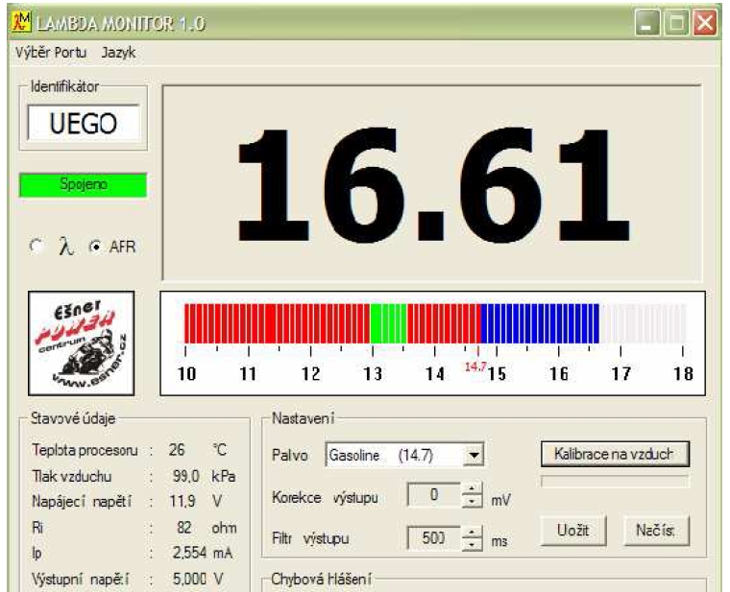Close the Lambda Monitor window
730x592 pixels.
point(705,22)
